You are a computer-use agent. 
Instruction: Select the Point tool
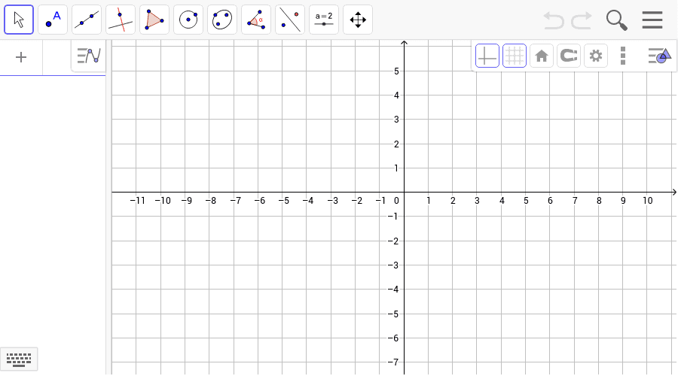[53, 20]
